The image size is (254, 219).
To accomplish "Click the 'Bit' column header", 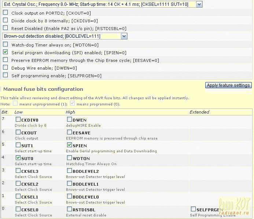I will [4, 112].
